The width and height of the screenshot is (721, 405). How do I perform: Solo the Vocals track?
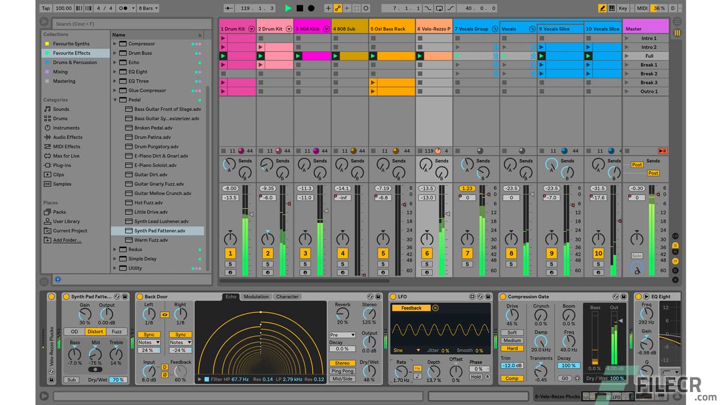[510, 263]
